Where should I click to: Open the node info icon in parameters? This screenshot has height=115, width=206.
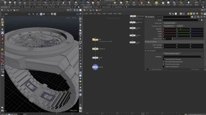(x=201, y=17)
